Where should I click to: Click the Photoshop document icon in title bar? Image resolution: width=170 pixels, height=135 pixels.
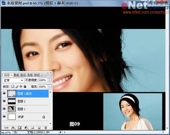coord(3,3)
